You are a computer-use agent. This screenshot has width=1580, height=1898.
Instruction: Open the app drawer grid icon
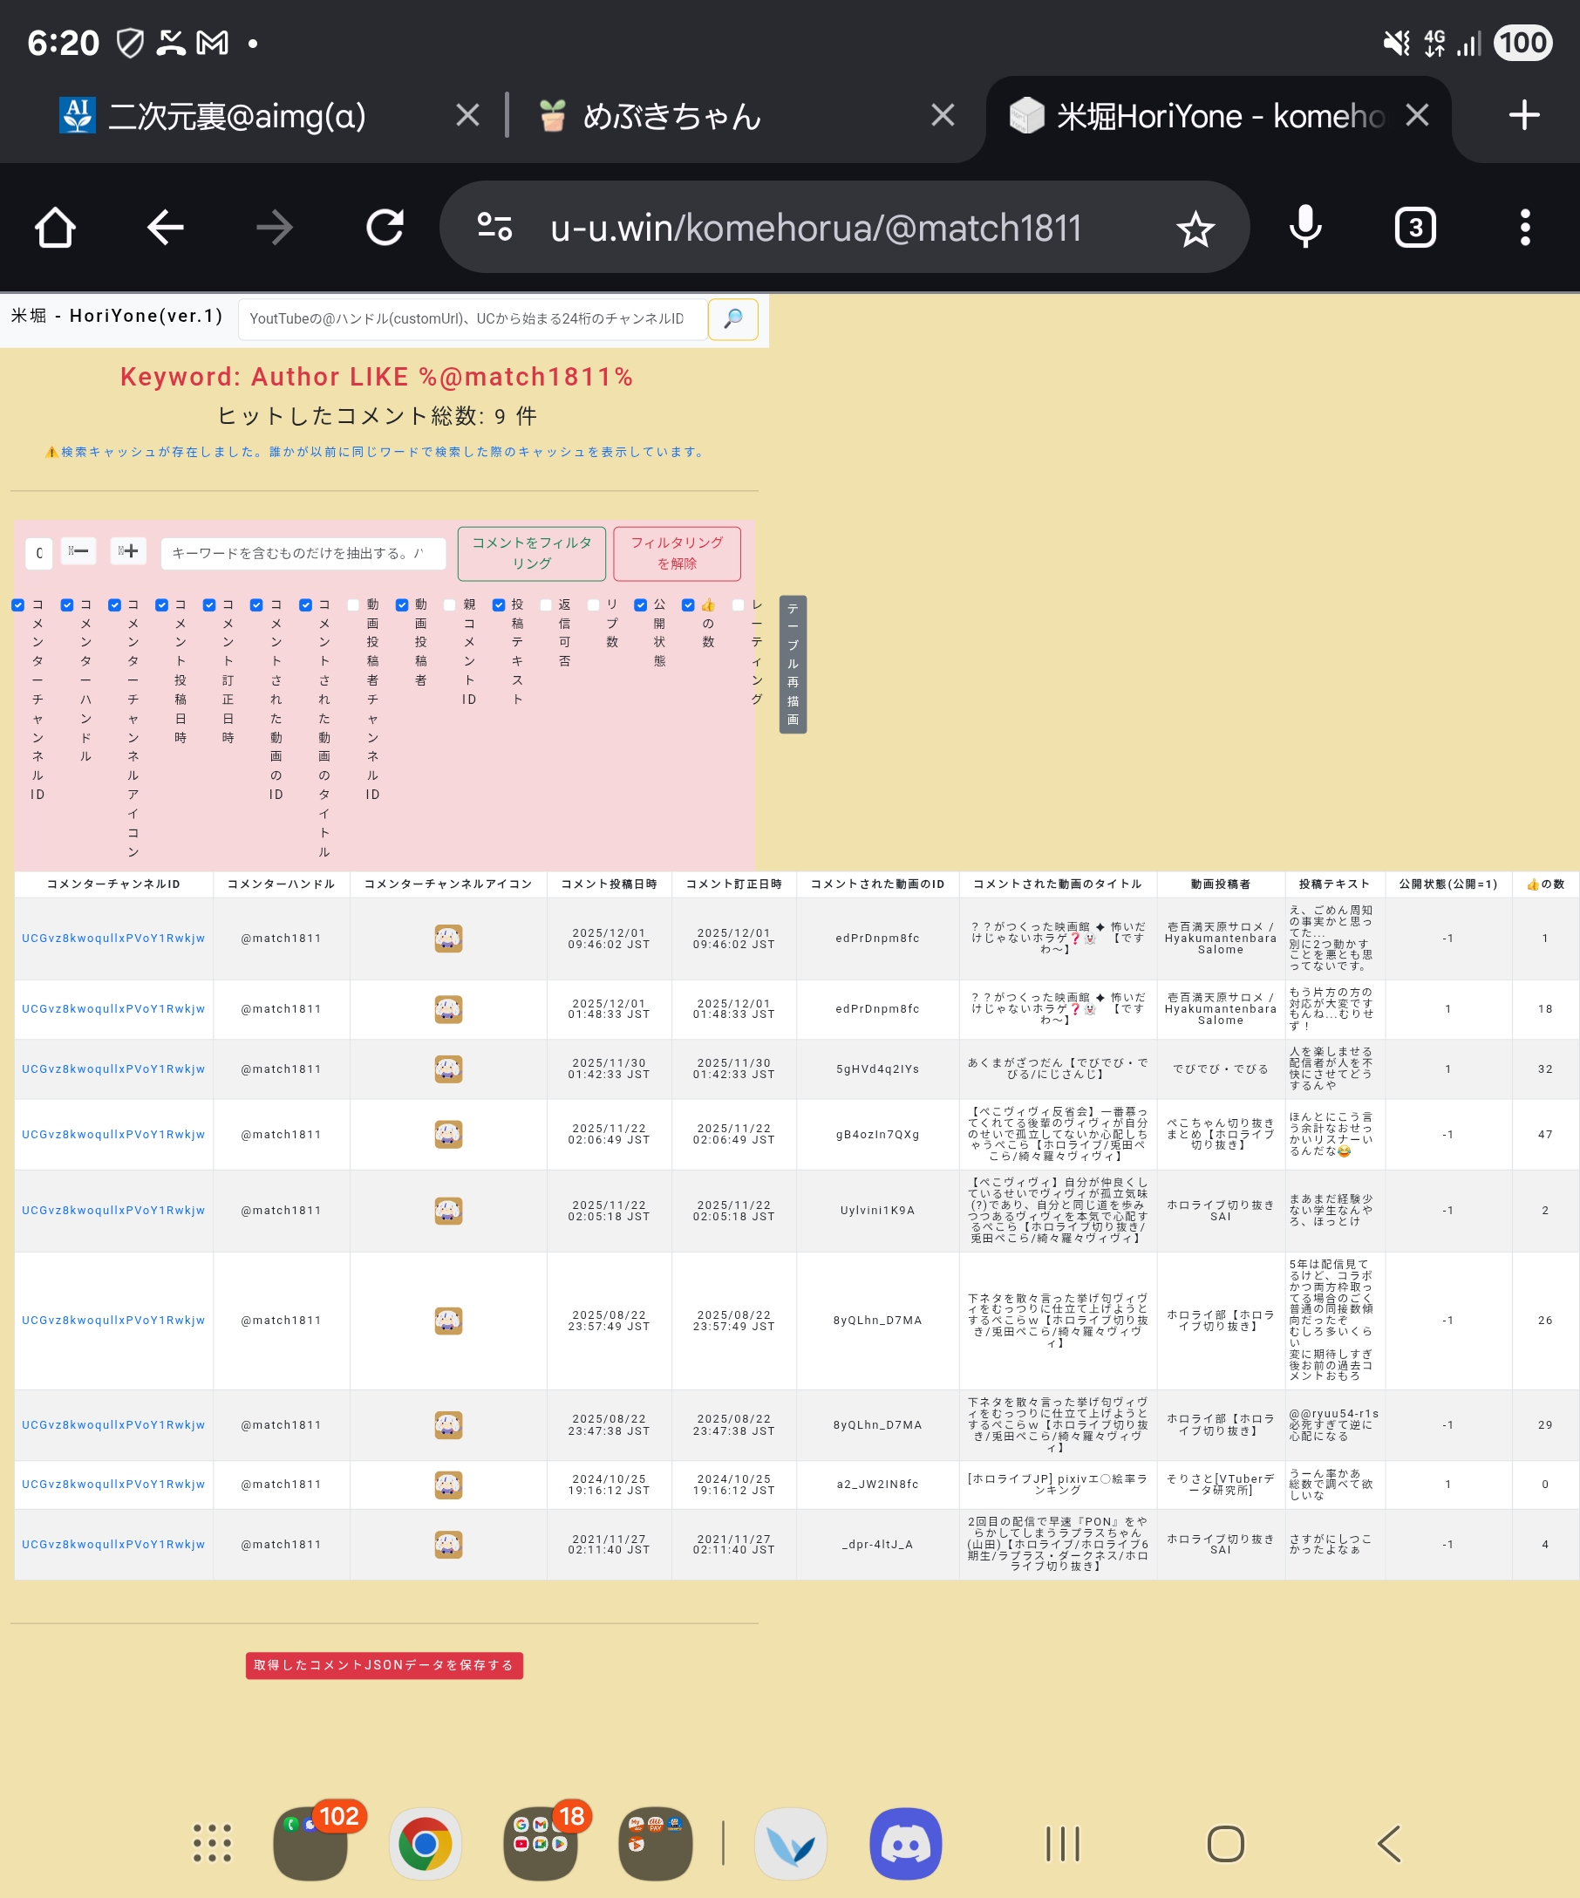point(212,1844)
